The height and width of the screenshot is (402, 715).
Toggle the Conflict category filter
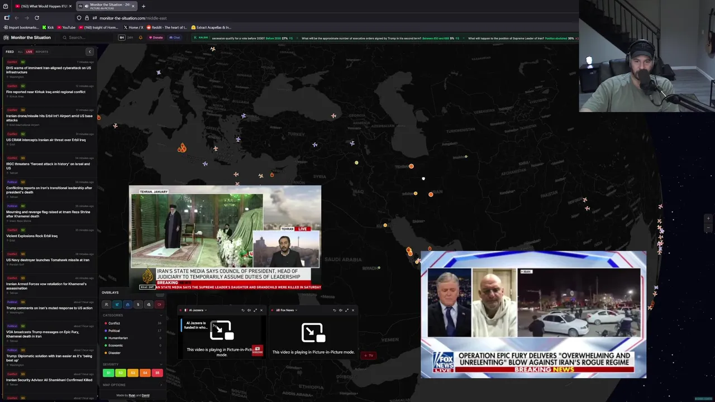point(133,323)
